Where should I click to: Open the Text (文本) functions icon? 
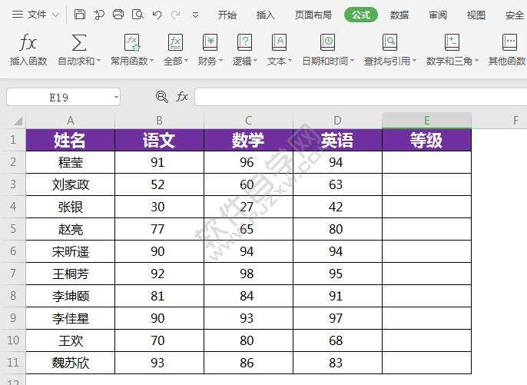[279, 43]
